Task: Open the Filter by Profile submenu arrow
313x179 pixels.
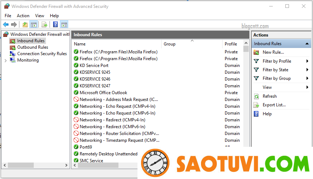Action: click(307, 61)
